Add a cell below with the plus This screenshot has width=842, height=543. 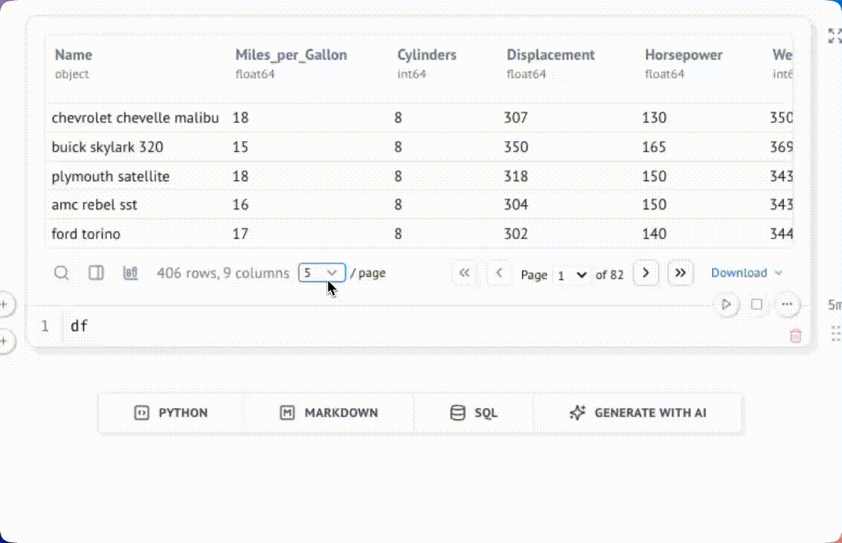coord(5,341)
